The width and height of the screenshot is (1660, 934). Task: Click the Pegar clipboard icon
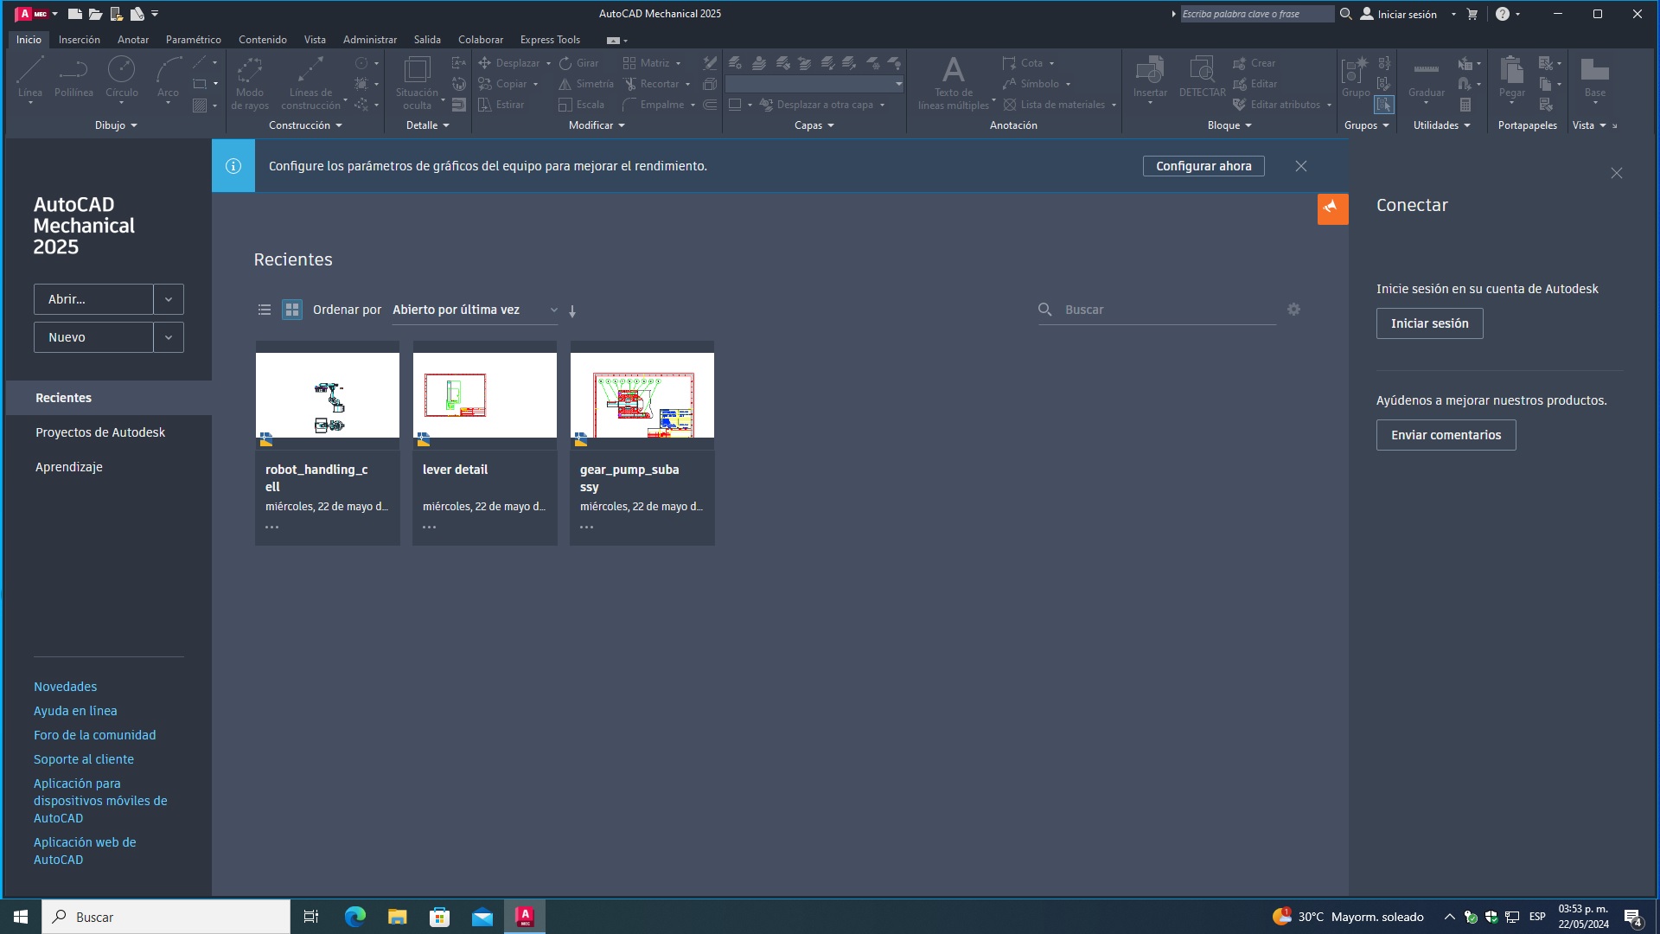(1511, 78)
